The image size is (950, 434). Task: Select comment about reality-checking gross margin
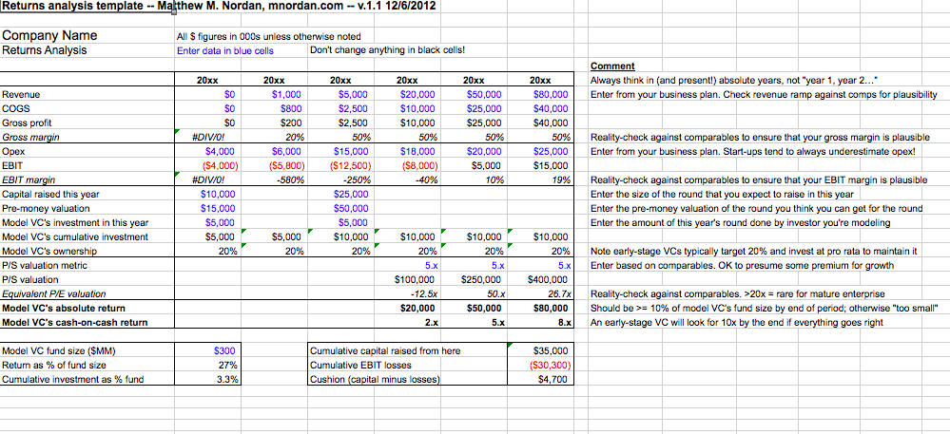760,138
